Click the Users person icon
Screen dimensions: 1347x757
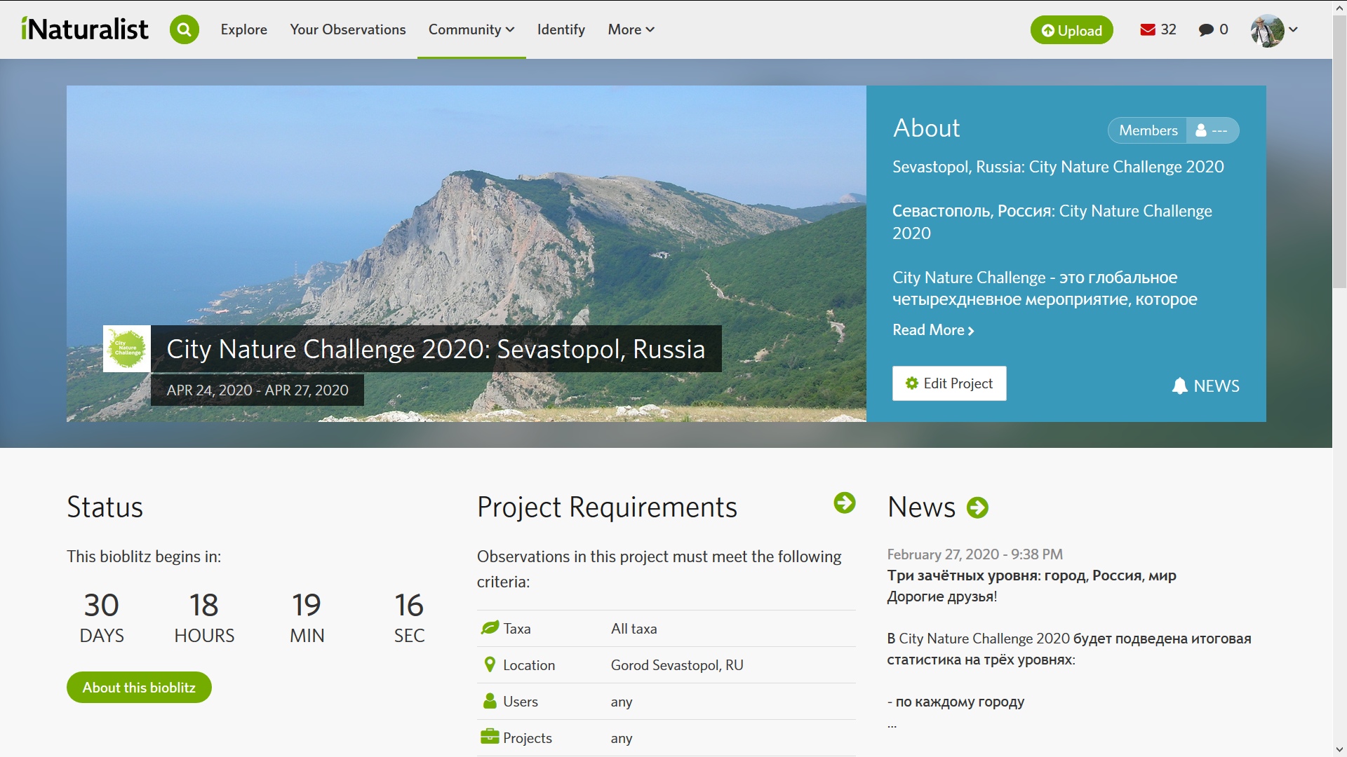pyautogui.click(x=490, y=701)
